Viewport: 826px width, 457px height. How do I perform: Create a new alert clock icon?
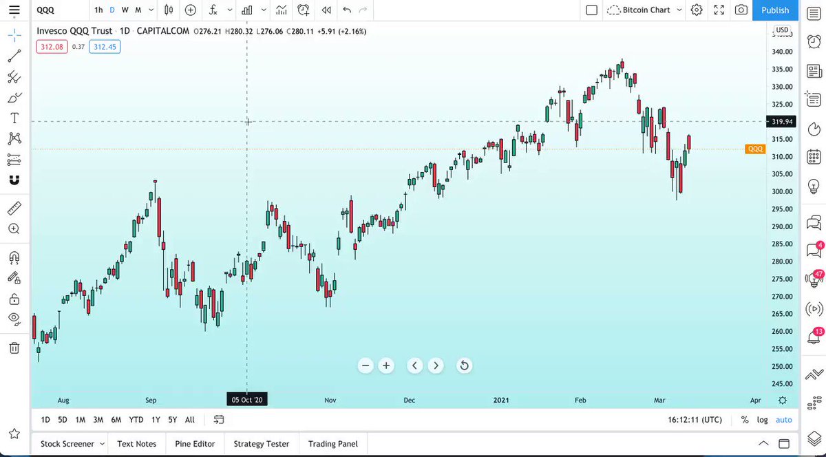point(304,10)
